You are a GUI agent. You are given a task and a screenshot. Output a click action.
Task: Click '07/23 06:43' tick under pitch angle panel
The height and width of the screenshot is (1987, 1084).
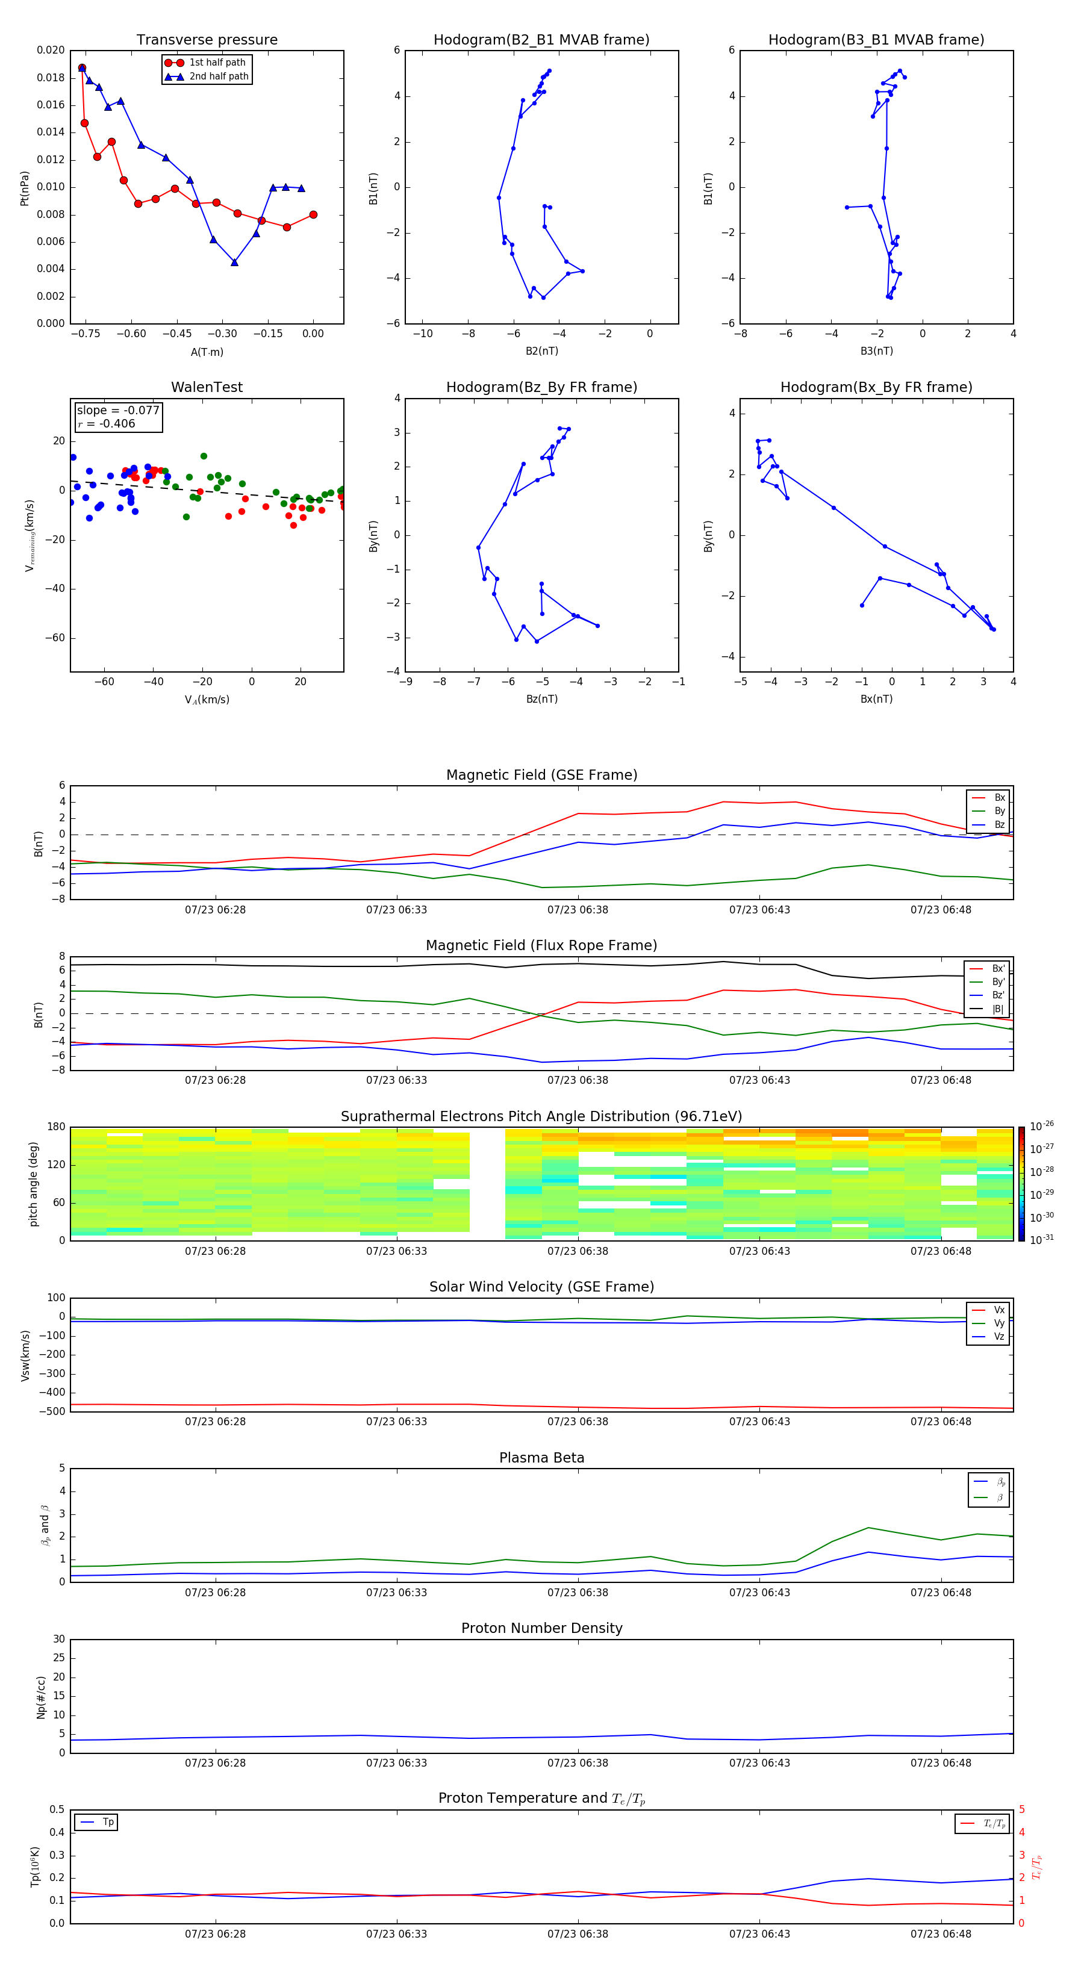coord(760,1251)
